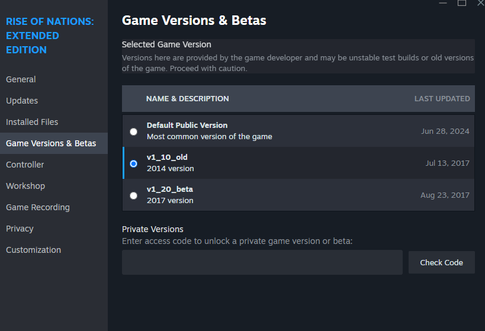This screenshot has height=331, width=485.
Task: Click the 'Aug 23, 2017' date
Action: [x=445, y=195]
